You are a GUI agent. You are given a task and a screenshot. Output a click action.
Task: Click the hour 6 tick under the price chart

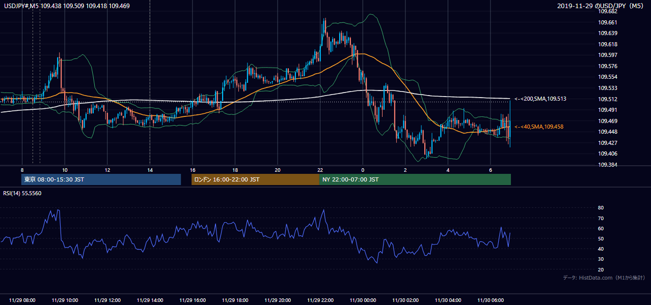click(490, 170)
